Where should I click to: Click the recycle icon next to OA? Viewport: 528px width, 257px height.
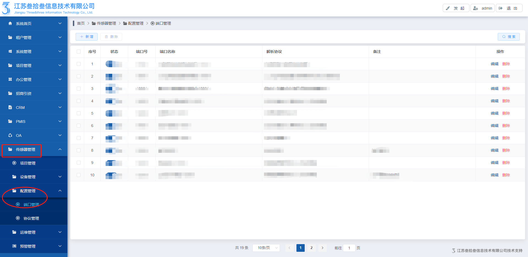coord(10,135)
